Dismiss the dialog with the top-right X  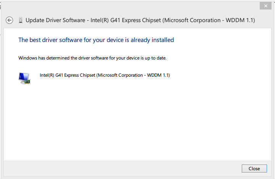point(265,6)
